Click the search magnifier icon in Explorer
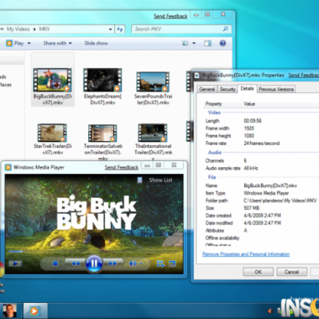Viewport: 319px width, 319px height. pos(225,29)
